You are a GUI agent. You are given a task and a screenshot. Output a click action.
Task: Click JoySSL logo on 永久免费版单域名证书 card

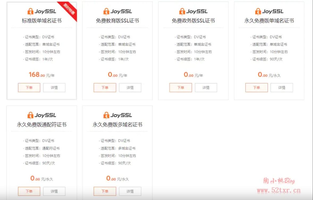point(269,12)
